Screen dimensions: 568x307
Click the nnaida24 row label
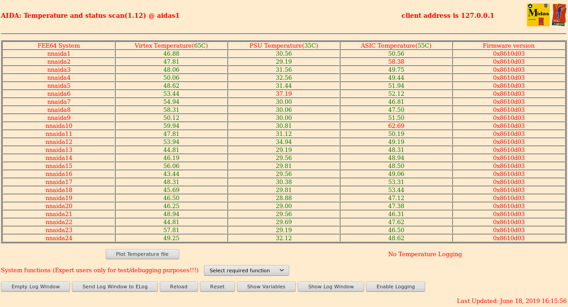point(59,238)
